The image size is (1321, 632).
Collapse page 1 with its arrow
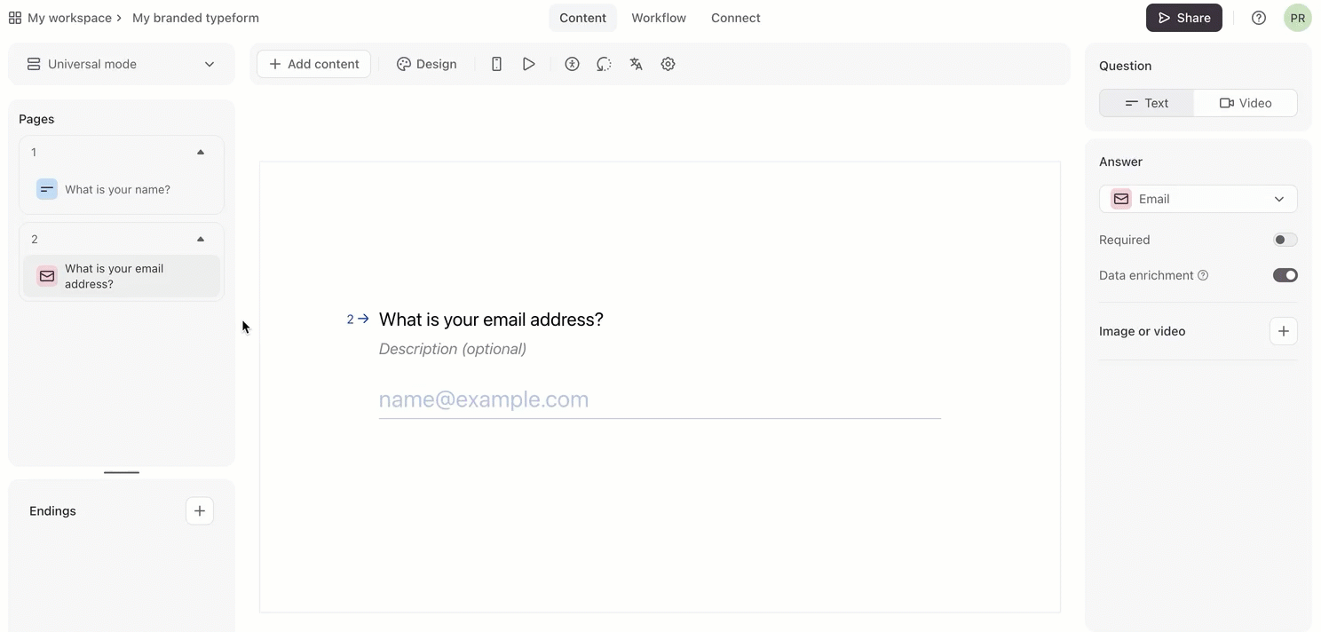pos(201,153)
